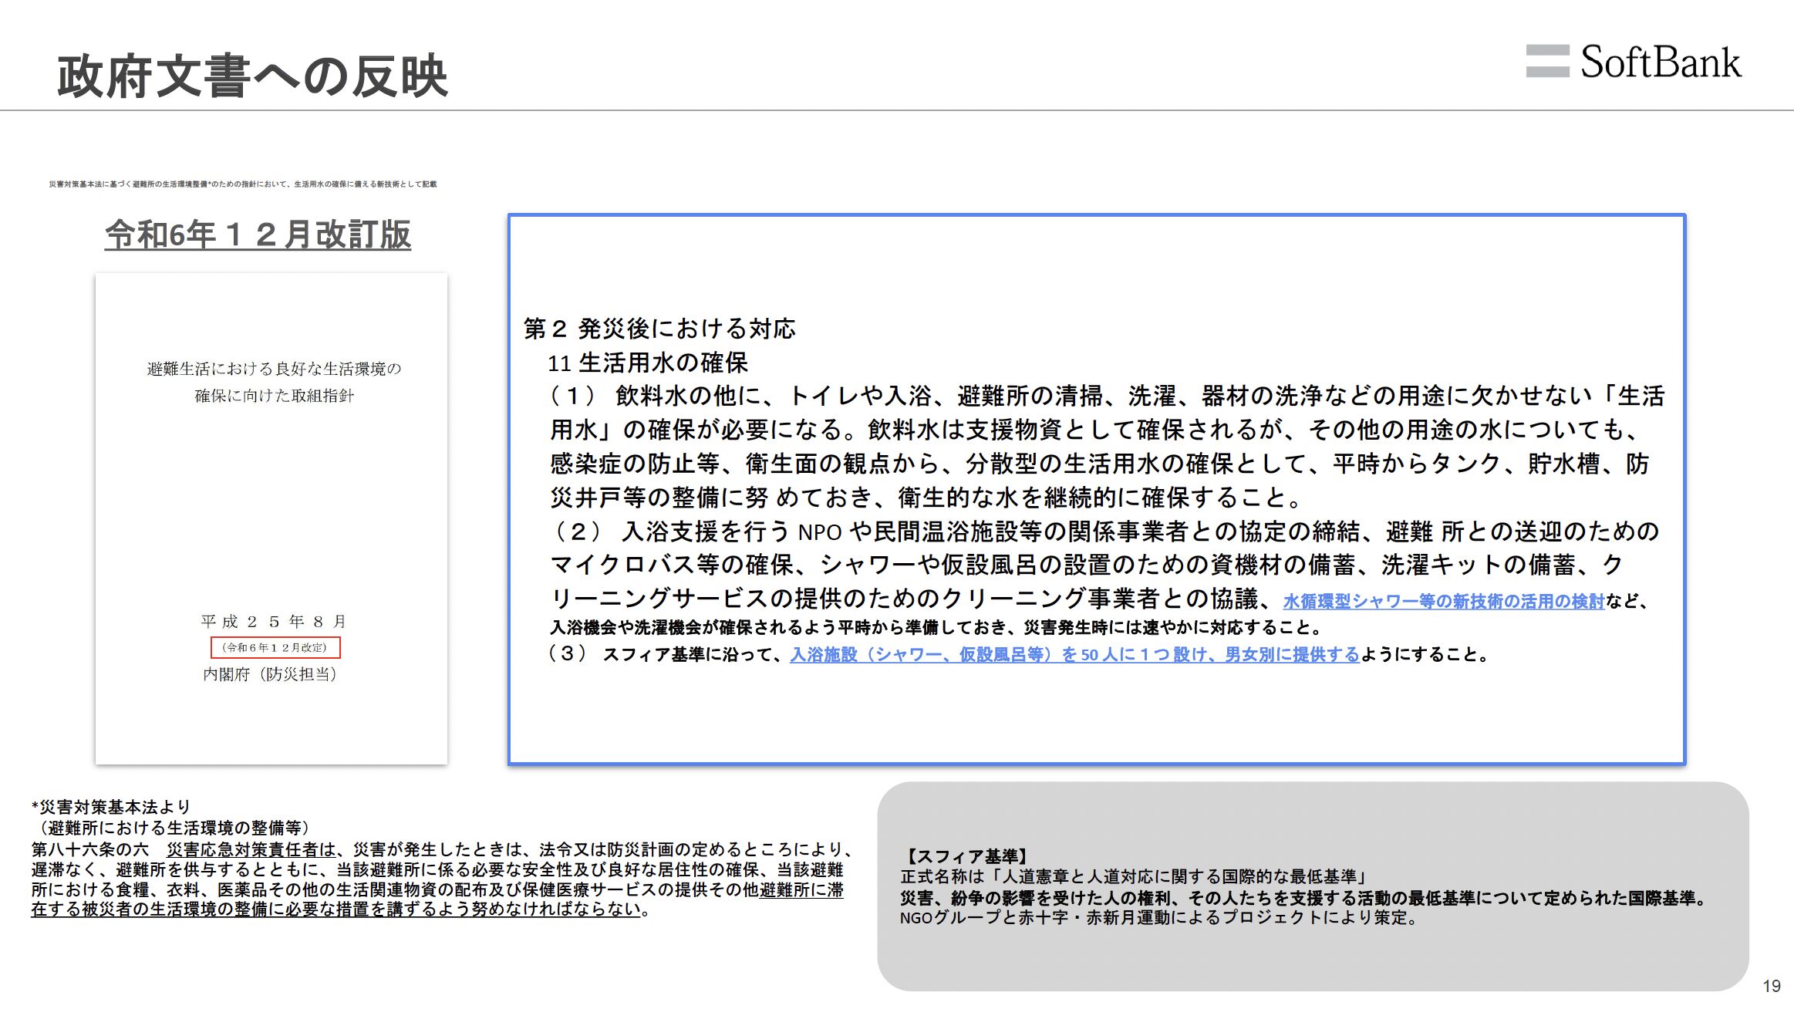
Task: Click page number 19
Action: pyautogui.click(x=1771, y=986)
